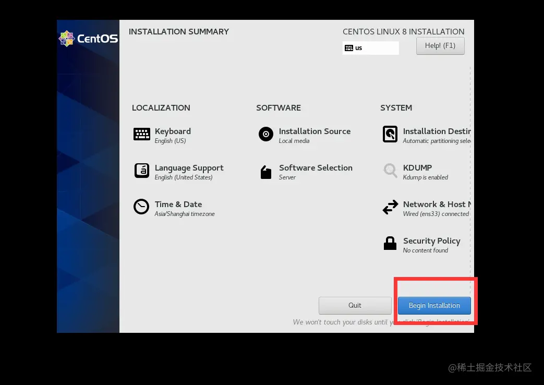Click the SOFTWARE section heading

(x=279, y=107)
